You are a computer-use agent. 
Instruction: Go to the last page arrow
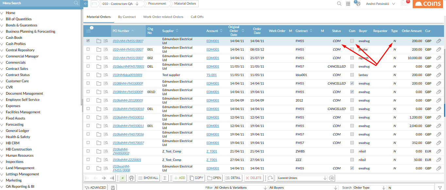[x=112, y=178]
